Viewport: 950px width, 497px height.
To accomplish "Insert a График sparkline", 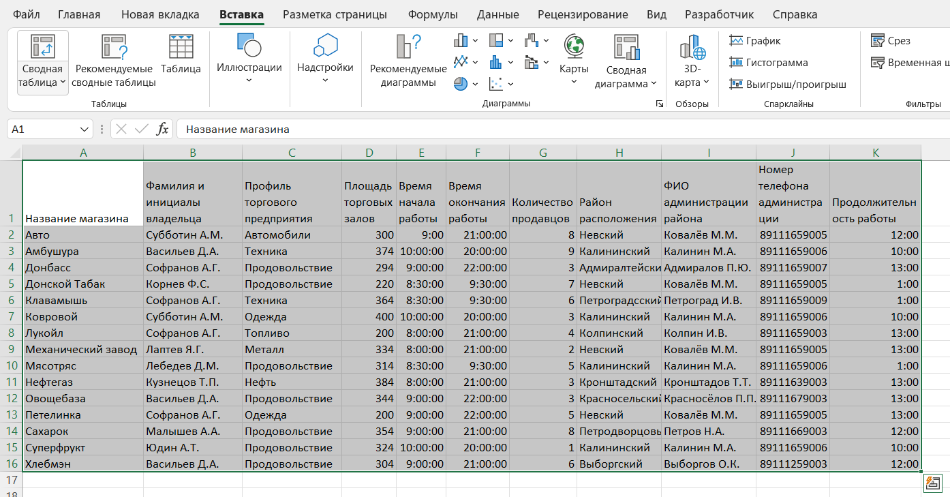I will (755, 41).
